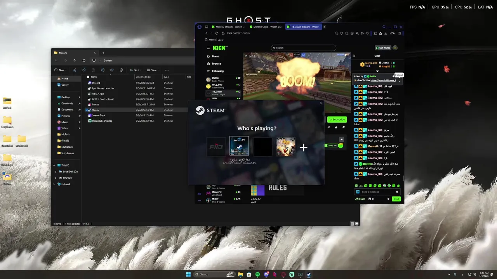Toggle select-all checkbox beside Name header

pyautogui.click(x=87, y=77)
